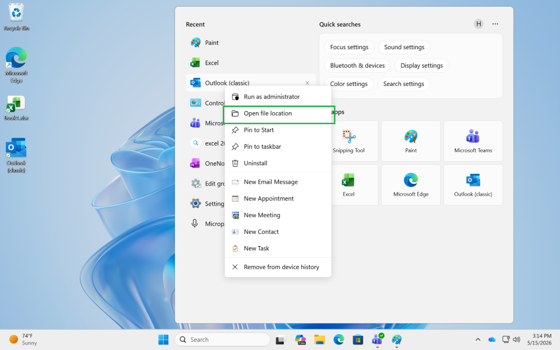The height and width of the screenshot is (350, 560).
Task: Open weather widget showing 74°F Sunny
Action: pos(24,339)
